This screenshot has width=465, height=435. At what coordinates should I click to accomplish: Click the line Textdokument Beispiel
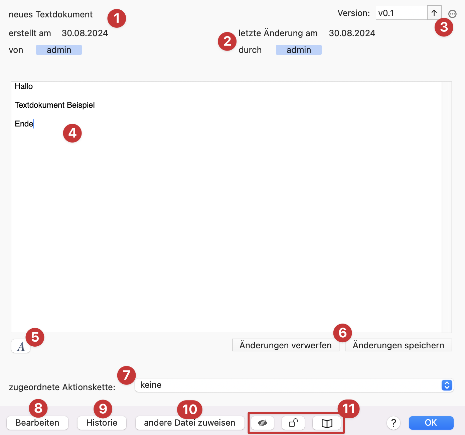click(x=55, y=105)
